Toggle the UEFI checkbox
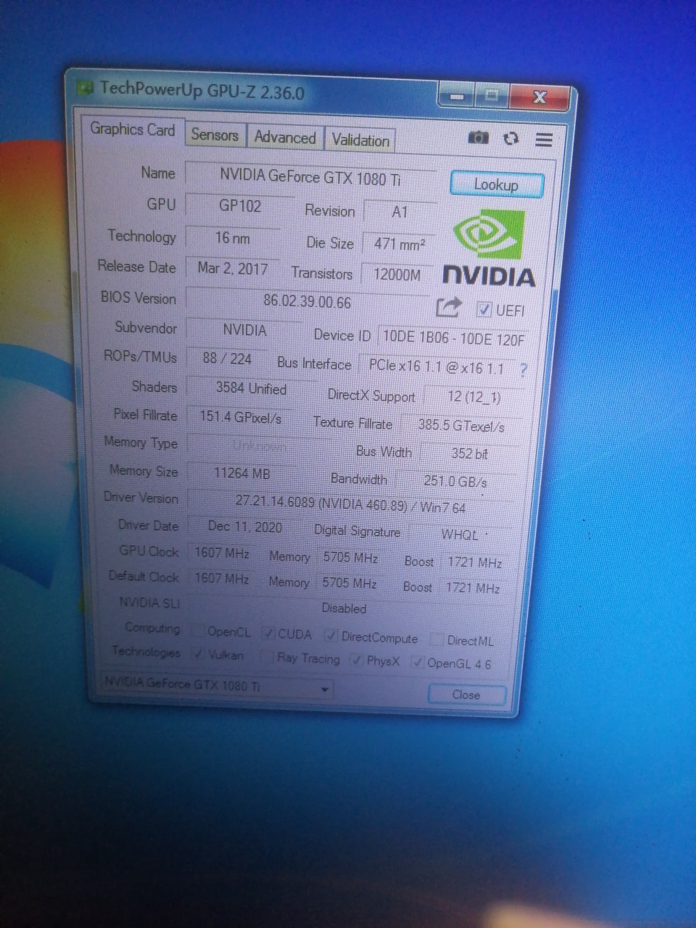The image size is (696, 928). 484,310
